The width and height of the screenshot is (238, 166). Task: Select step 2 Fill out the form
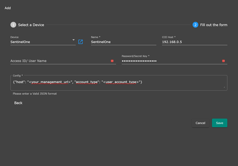210,25
